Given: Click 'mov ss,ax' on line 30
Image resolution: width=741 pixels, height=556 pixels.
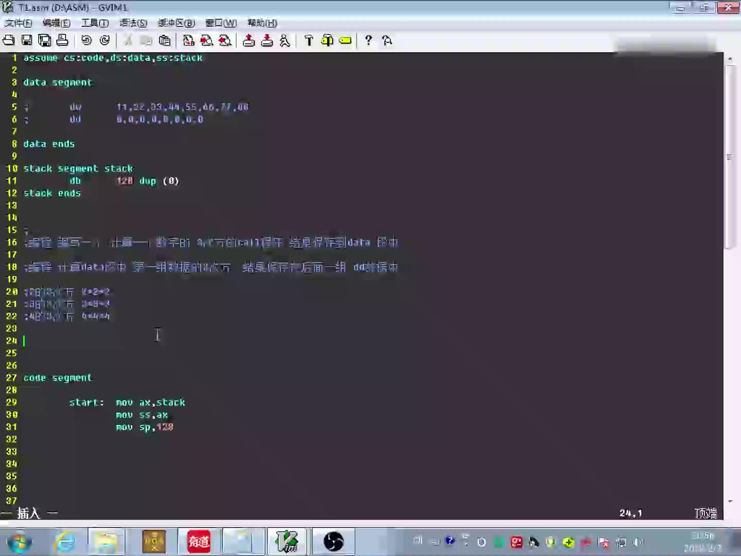Looking at the screenshot, I should pos(142,415).
